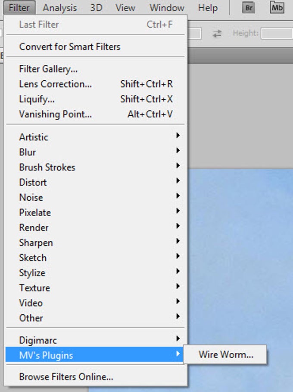Screen dimensions: 293x392
Task: Launch Adobe Bridge from the Br icon
Action: (x=249, y=7)
